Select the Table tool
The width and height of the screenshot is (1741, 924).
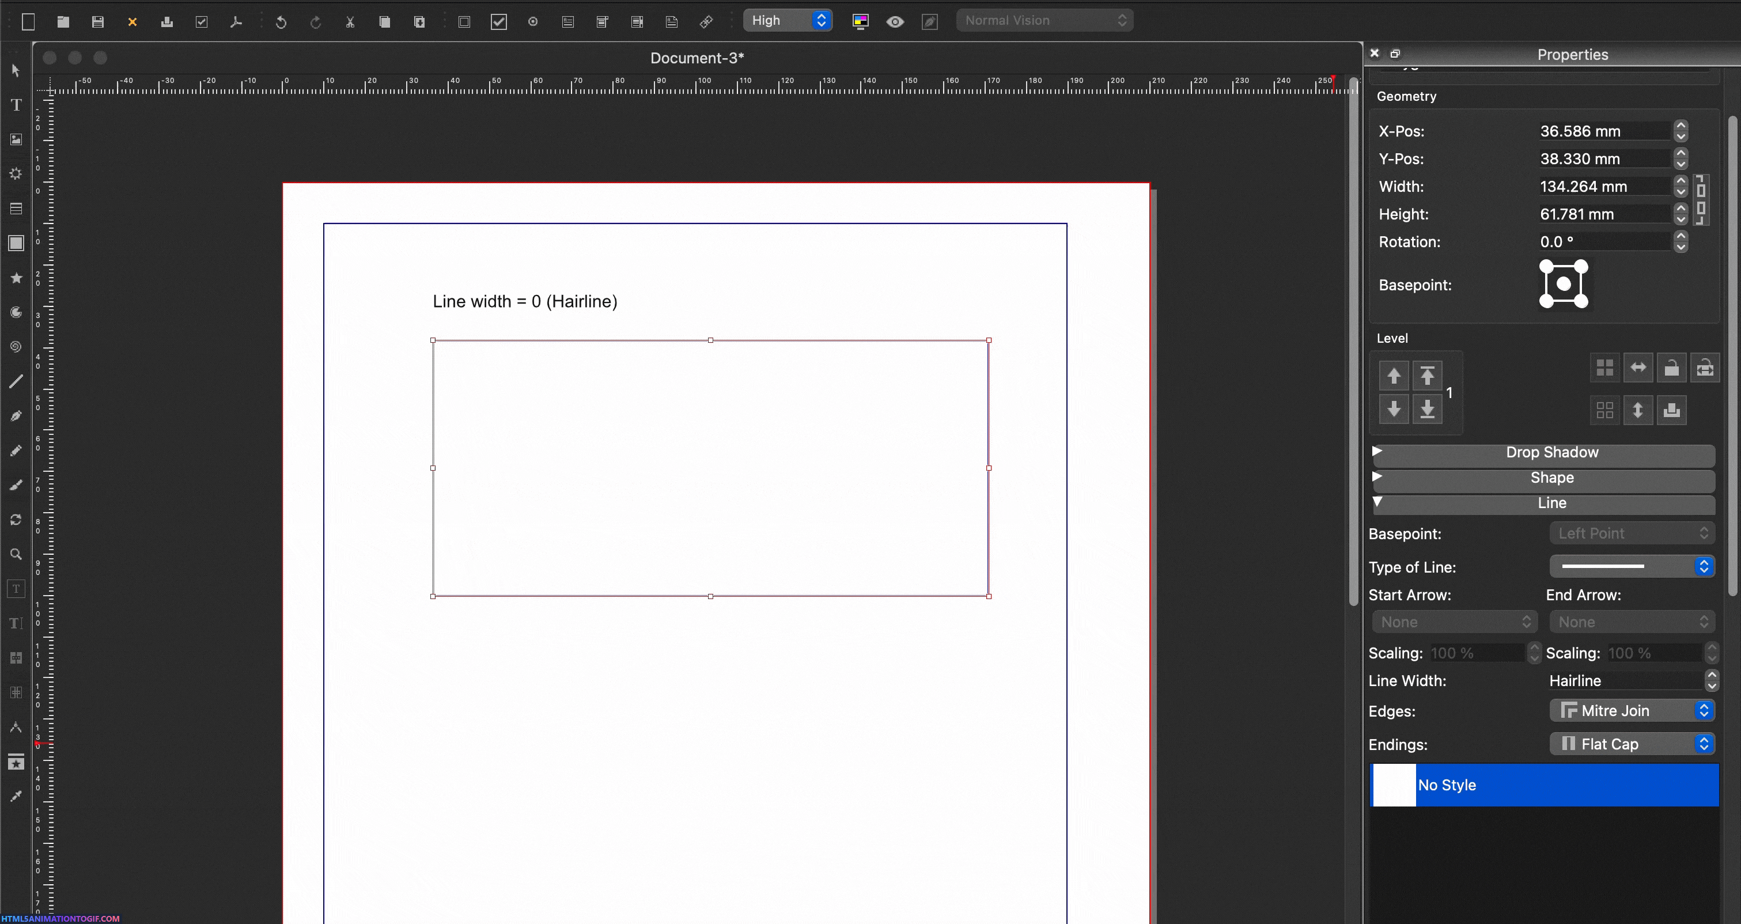(x=16, y=209)
